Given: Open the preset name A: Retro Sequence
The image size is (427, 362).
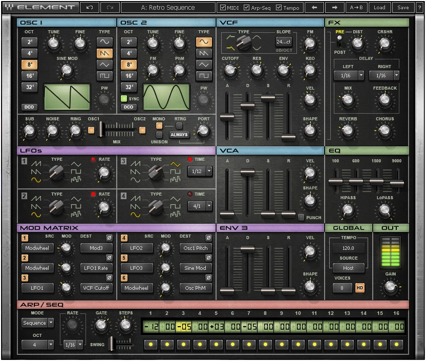Looking at the screenshot, I should click(168, 8).
